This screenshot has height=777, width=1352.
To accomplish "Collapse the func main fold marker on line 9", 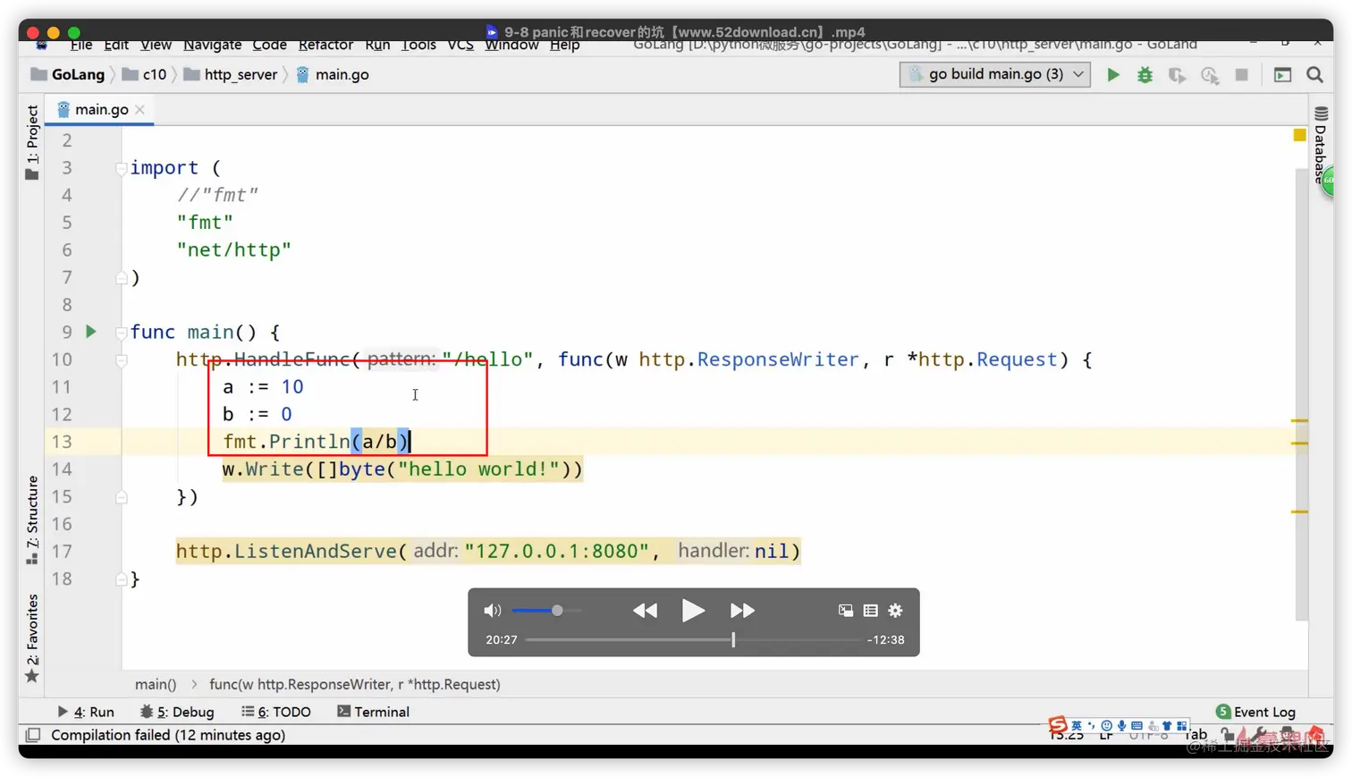I will tap(121, 333).
